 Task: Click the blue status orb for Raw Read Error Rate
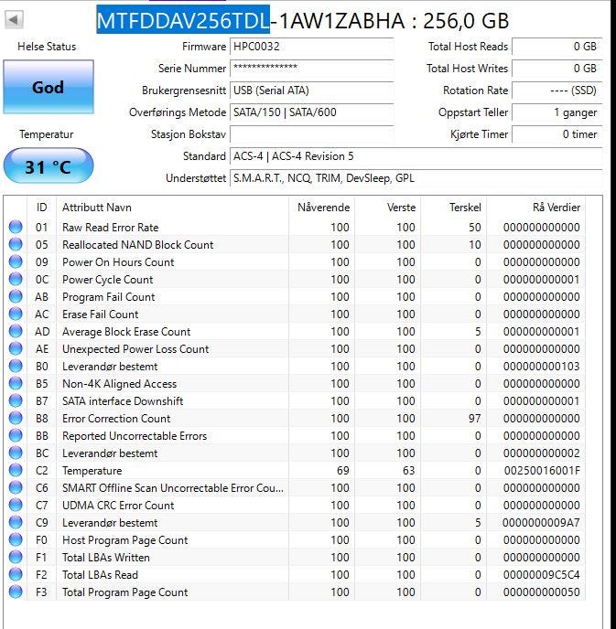coord(16,228)
